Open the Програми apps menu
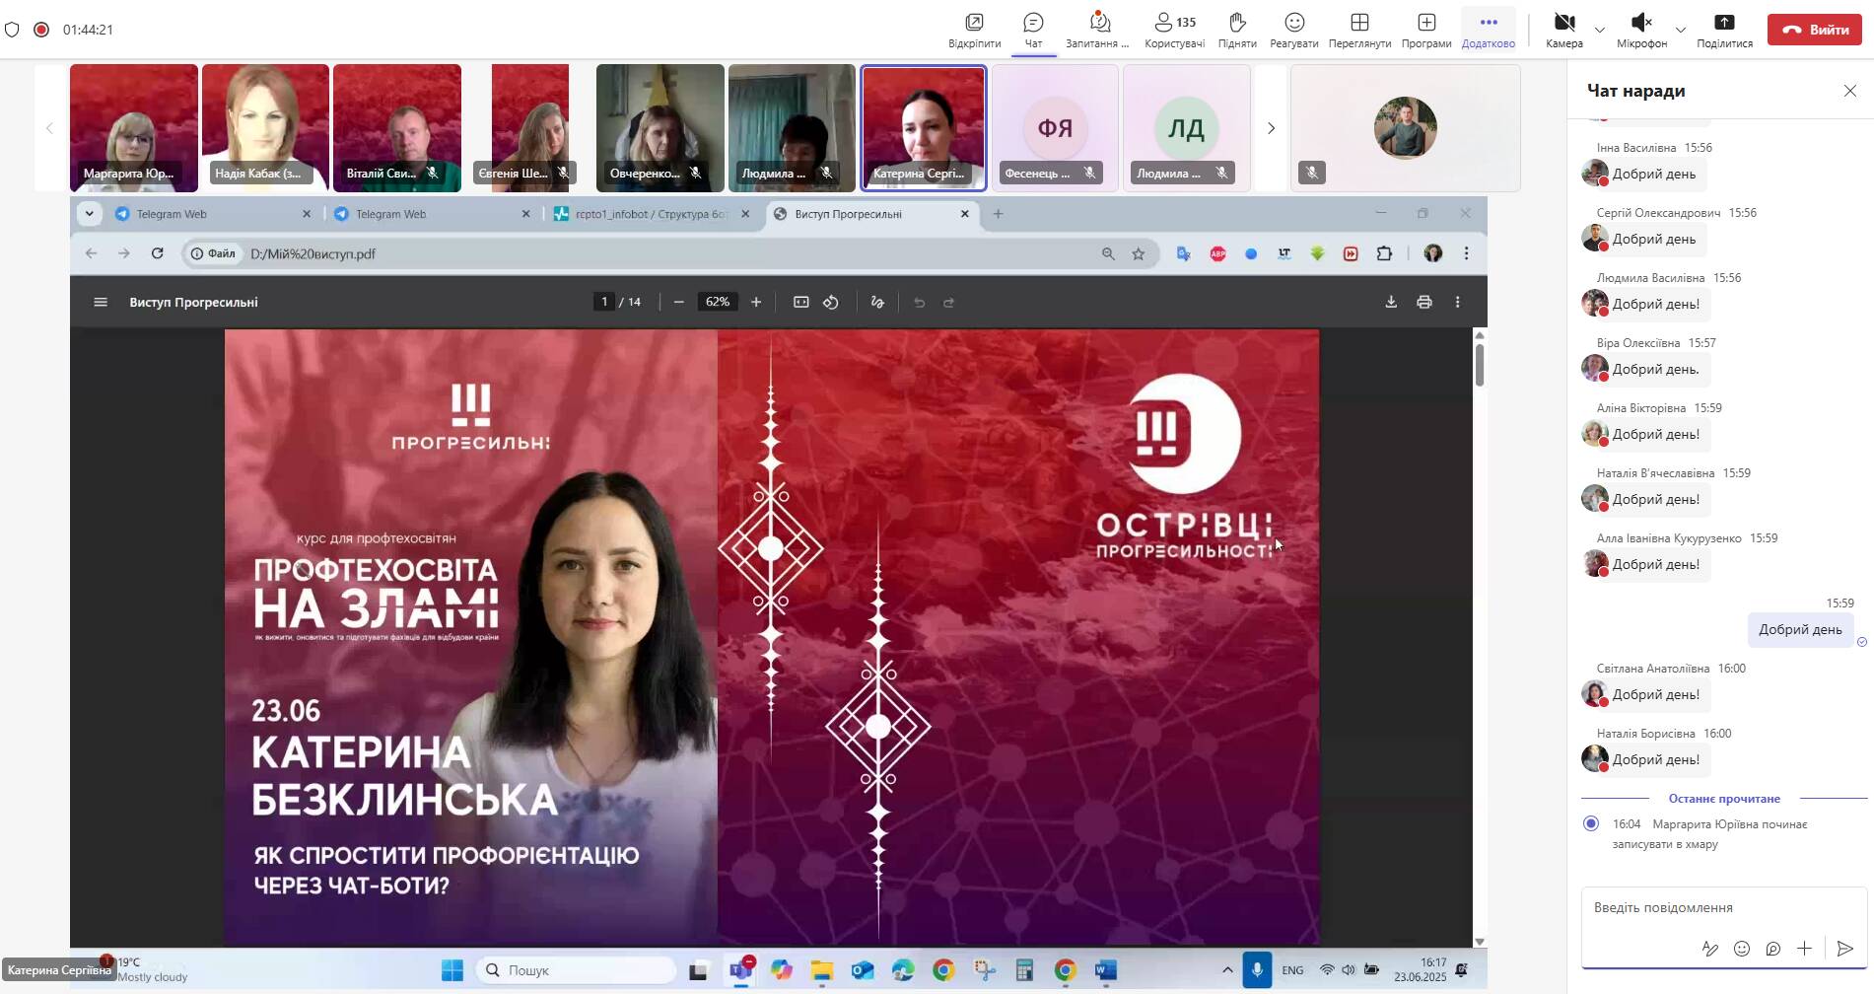 (1426, 30)
